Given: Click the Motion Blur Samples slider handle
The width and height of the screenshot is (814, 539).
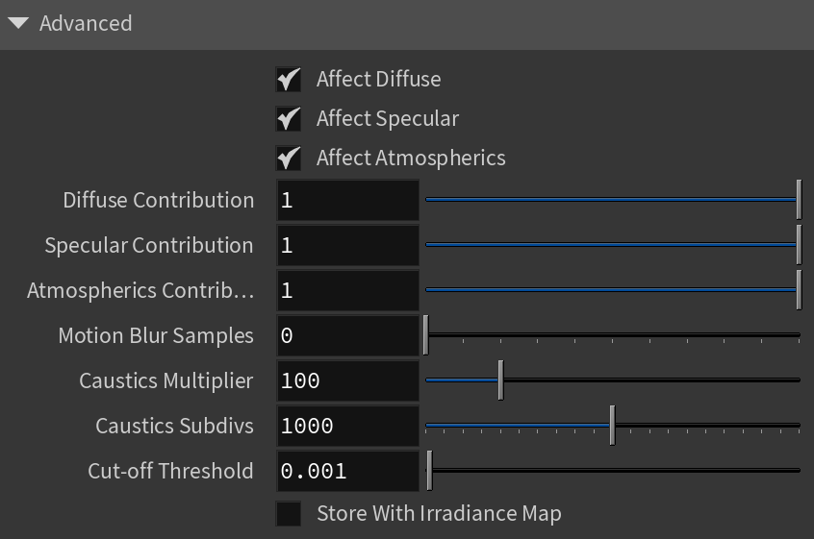Looking at the screenshot, I should [425, 334].
